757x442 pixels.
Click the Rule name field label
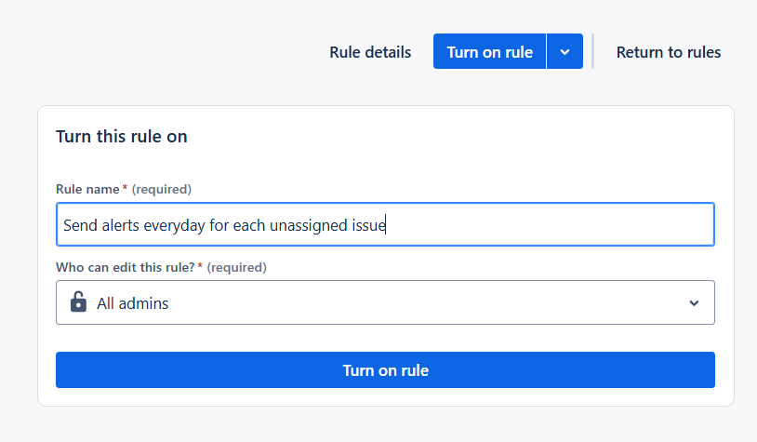click(87, 189)
